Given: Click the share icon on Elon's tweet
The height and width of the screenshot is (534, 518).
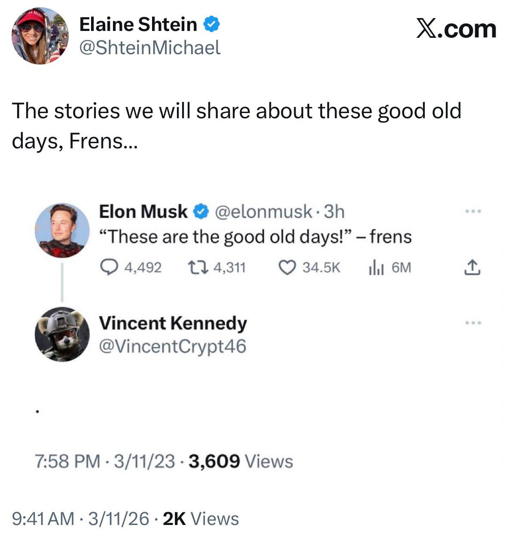Looking at the screenshot, I should pos(472,267).
